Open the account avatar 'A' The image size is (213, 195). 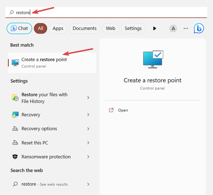tap(173, 28)
